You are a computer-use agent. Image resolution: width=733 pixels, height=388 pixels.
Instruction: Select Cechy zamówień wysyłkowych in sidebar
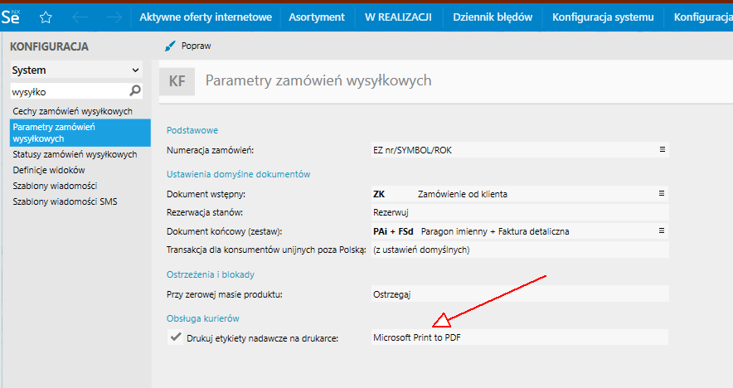(x=73, y=111)
